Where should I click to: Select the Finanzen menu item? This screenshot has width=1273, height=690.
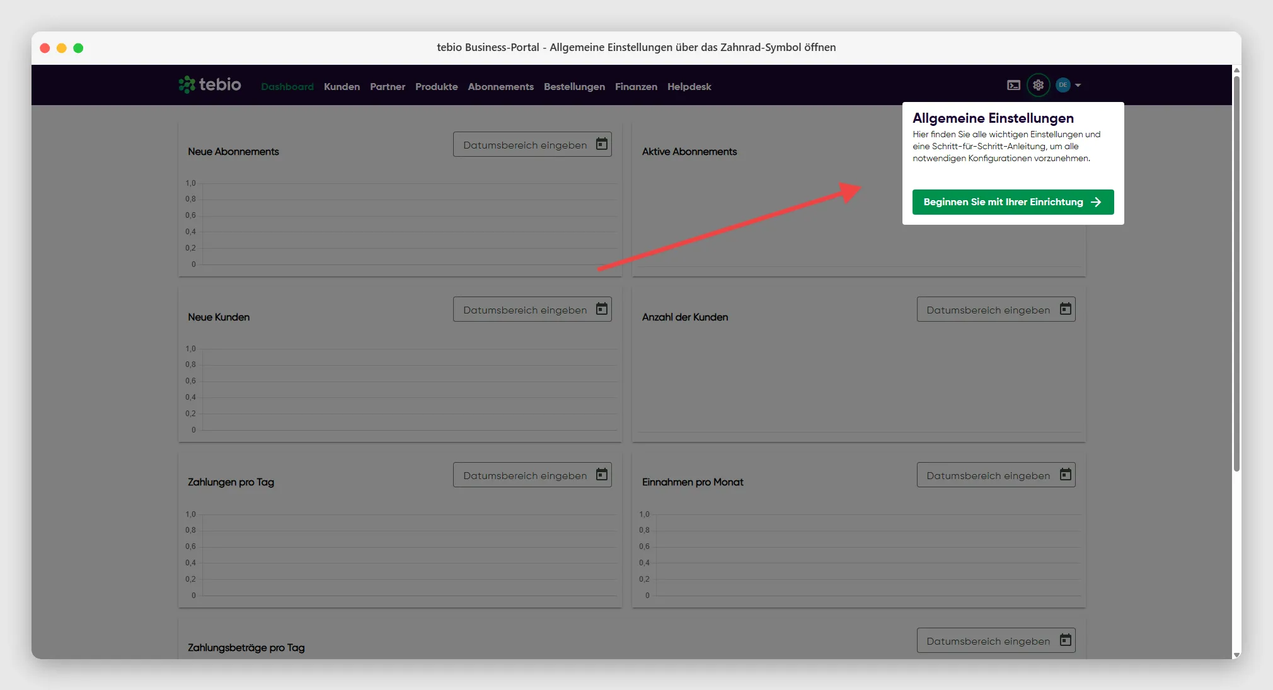click(x=636, y=87)
